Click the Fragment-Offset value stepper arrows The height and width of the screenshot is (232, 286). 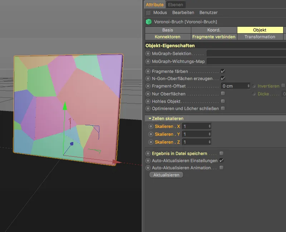tap(248, 86)
